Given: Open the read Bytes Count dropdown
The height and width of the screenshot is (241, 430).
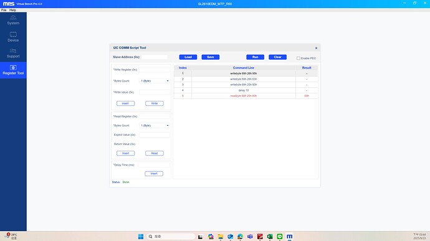Looking at the screenshot, I should [x=155, y=125].
